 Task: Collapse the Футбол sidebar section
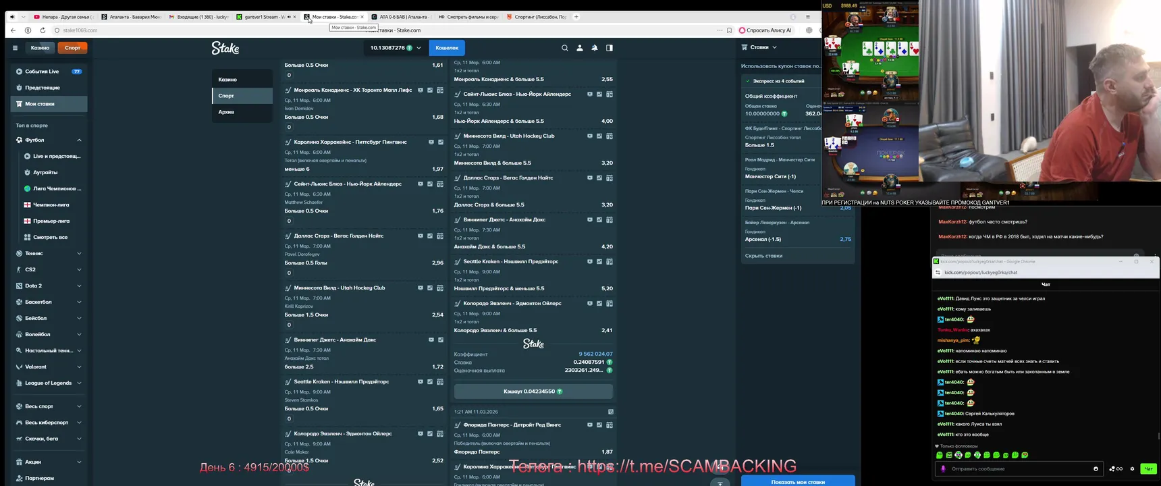[x=79, y=140]
